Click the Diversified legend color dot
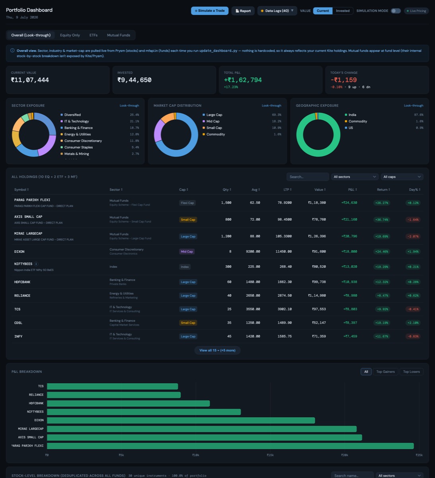This screenshot has height=478, width=435. click(62, 115)
